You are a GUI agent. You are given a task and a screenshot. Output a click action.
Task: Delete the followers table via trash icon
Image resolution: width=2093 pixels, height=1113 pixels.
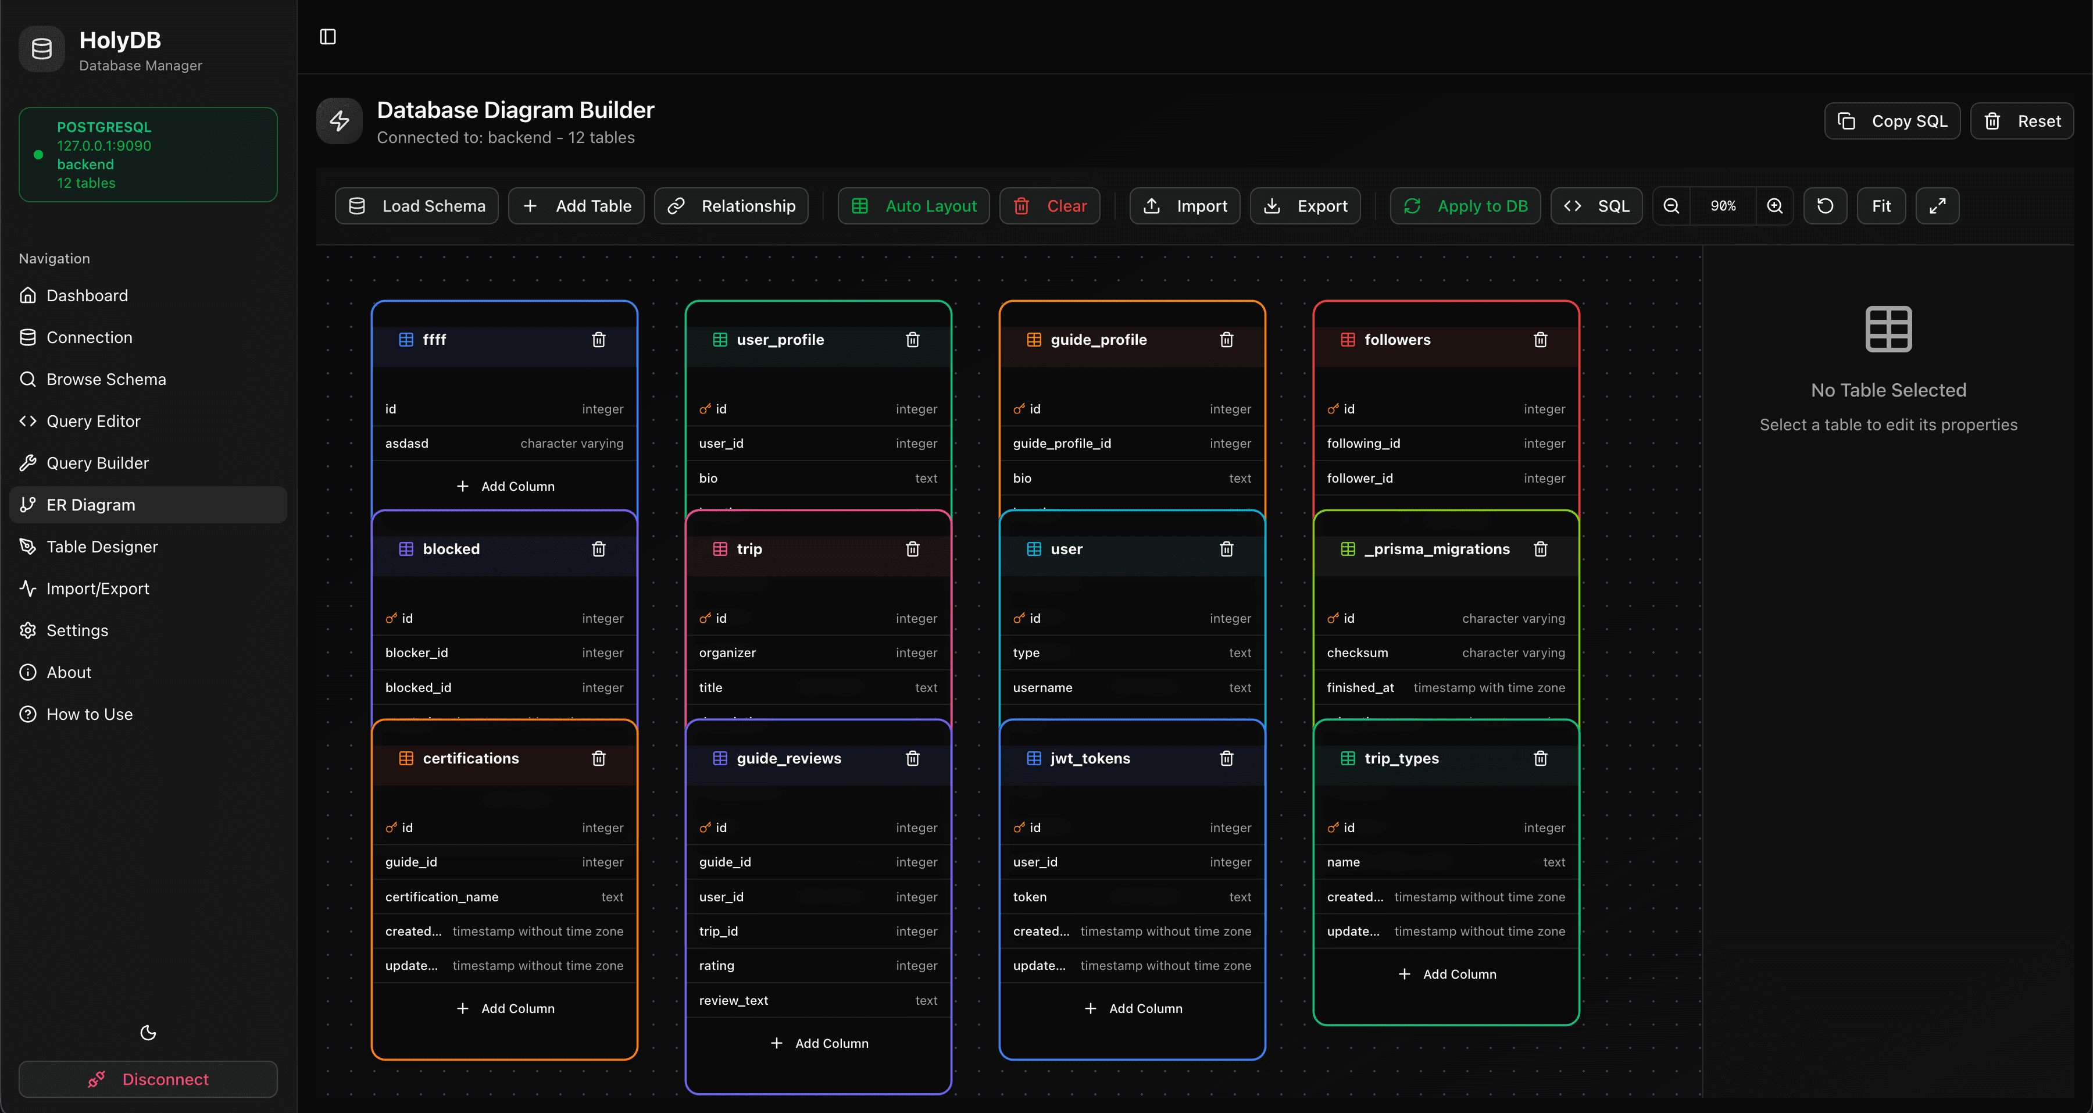pos(1540,340)
